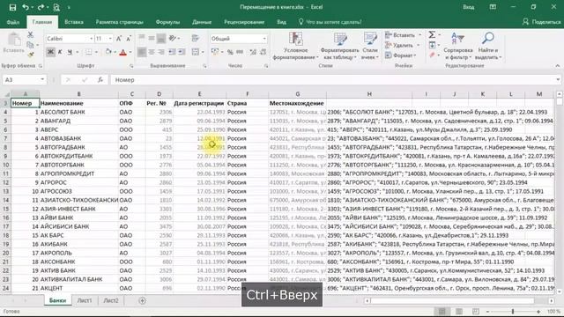
Task: Open the Calibri font name dropdown
Action: (x=91, y=39)
